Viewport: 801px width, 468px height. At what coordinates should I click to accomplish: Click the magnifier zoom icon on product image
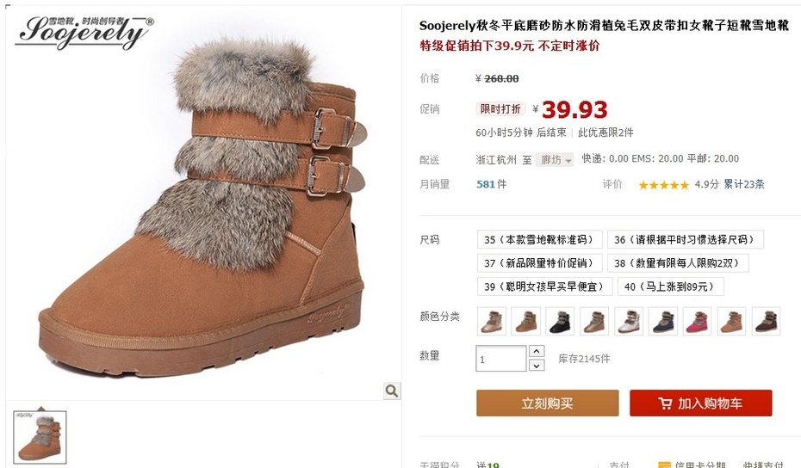392,391
